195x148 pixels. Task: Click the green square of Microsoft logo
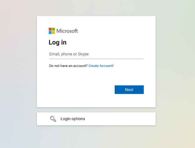[x=53, y=29]
